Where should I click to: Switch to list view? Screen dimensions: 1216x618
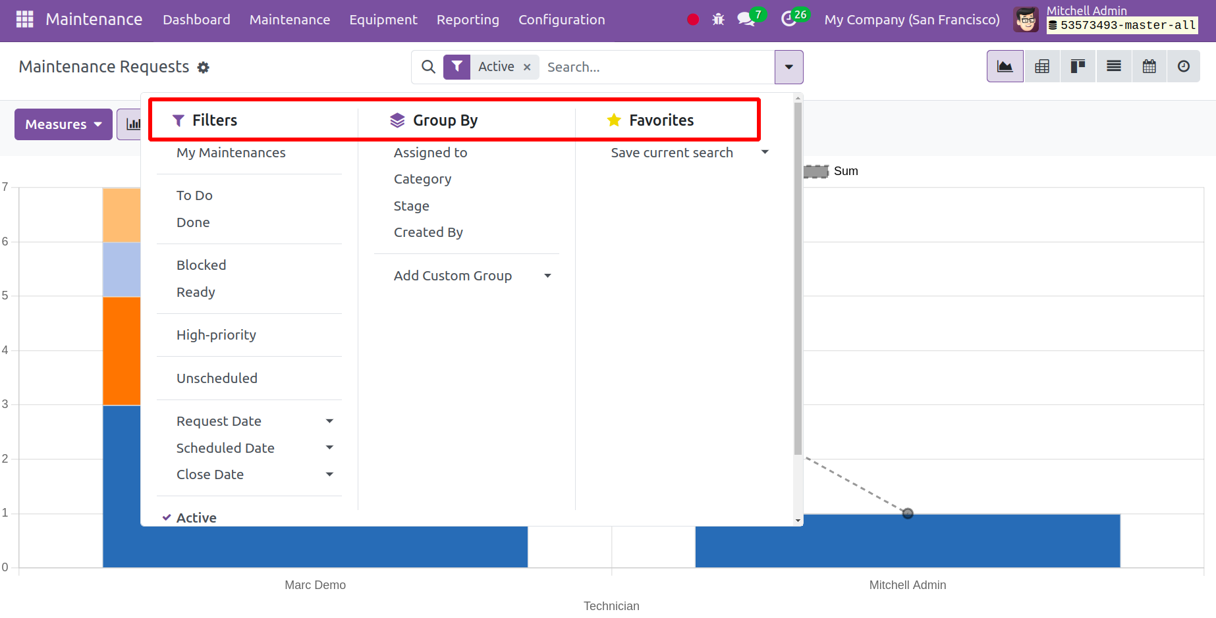point(1114,66)
